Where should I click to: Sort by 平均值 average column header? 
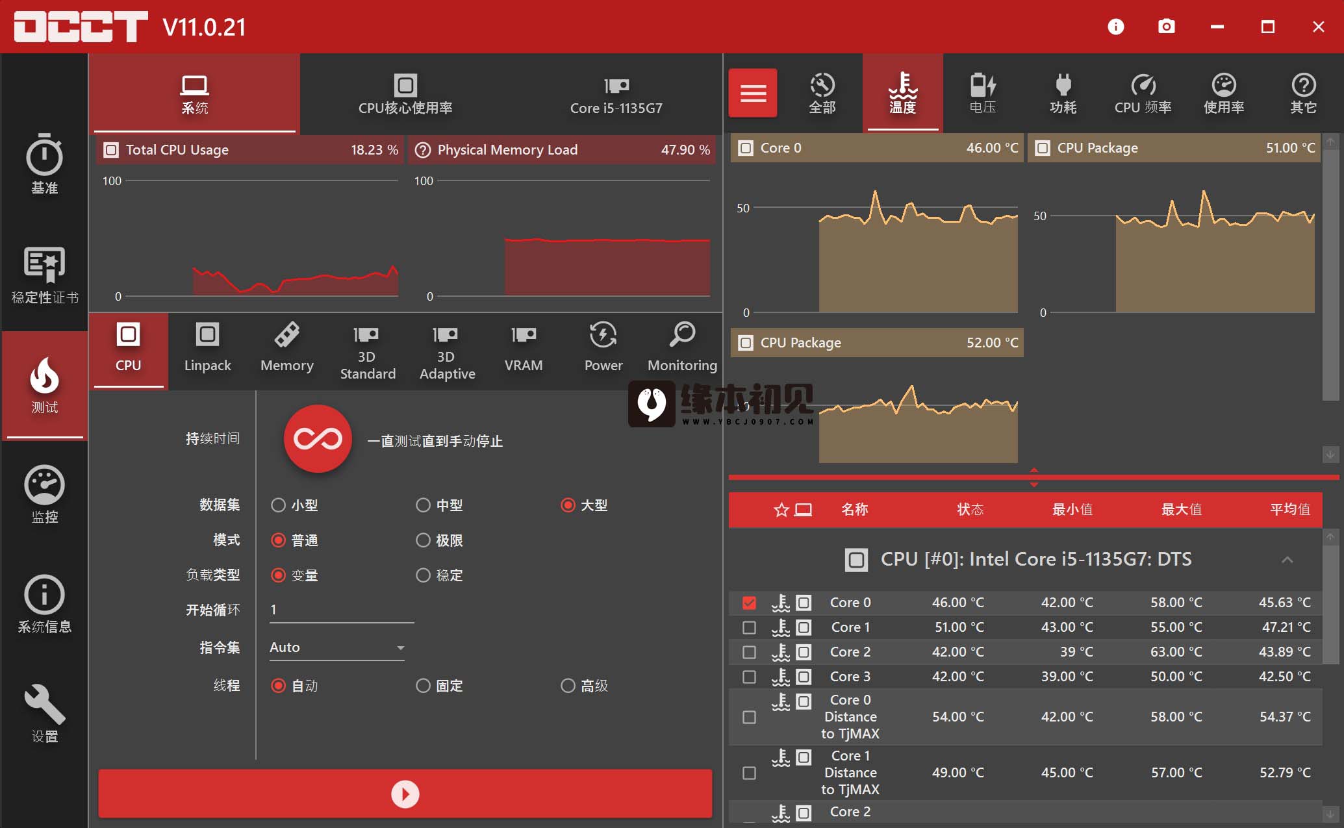click(x=1290, y=510)
